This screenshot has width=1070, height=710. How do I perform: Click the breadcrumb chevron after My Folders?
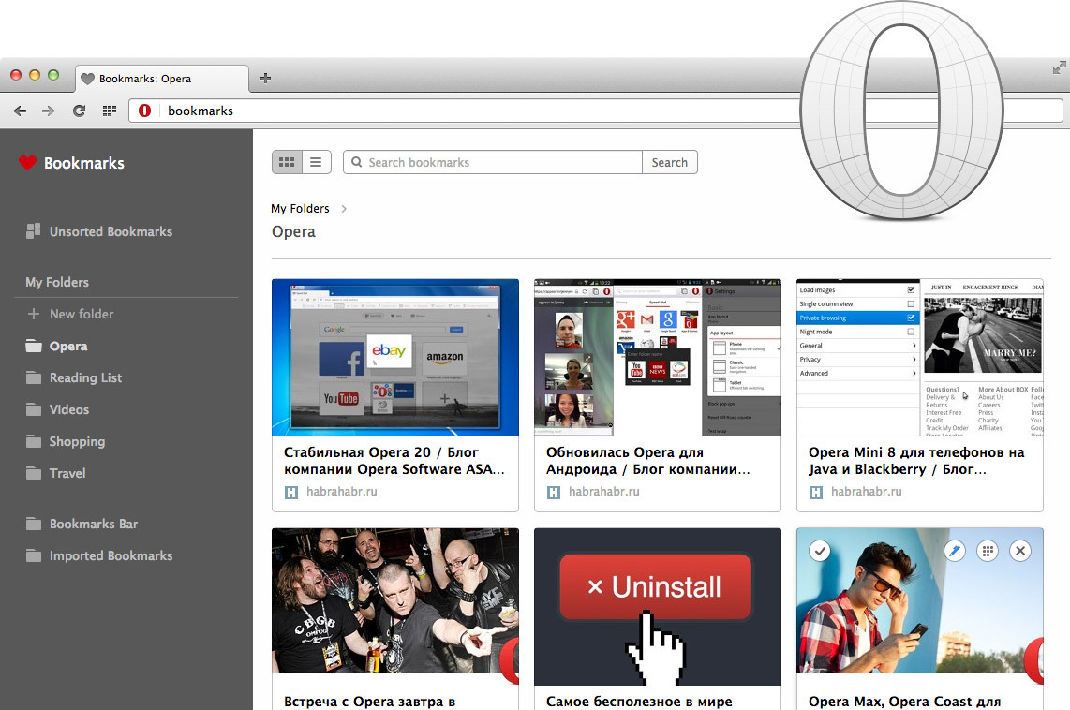pos(344,209)
